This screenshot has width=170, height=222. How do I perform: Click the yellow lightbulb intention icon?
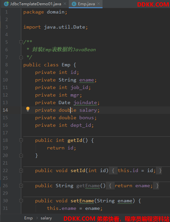coord(28,109)
